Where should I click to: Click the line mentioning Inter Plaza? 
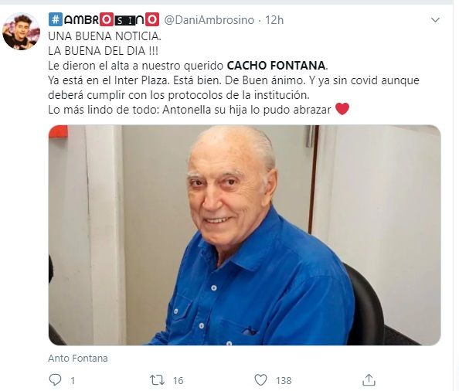tap(233, 80)
